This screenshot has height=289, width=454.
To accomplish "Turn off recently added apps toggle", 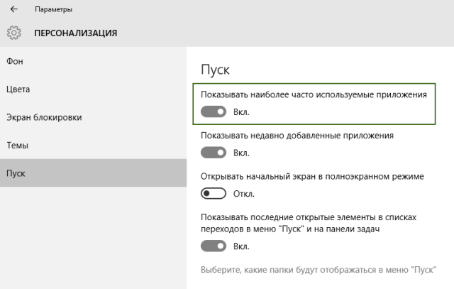I will pyautogui.click(x=214, y=153).
